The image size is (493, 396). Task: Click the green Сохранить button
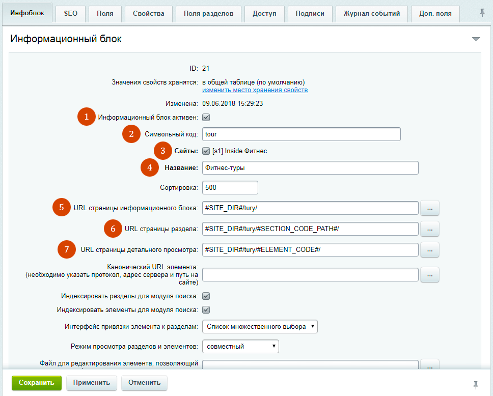37,383
